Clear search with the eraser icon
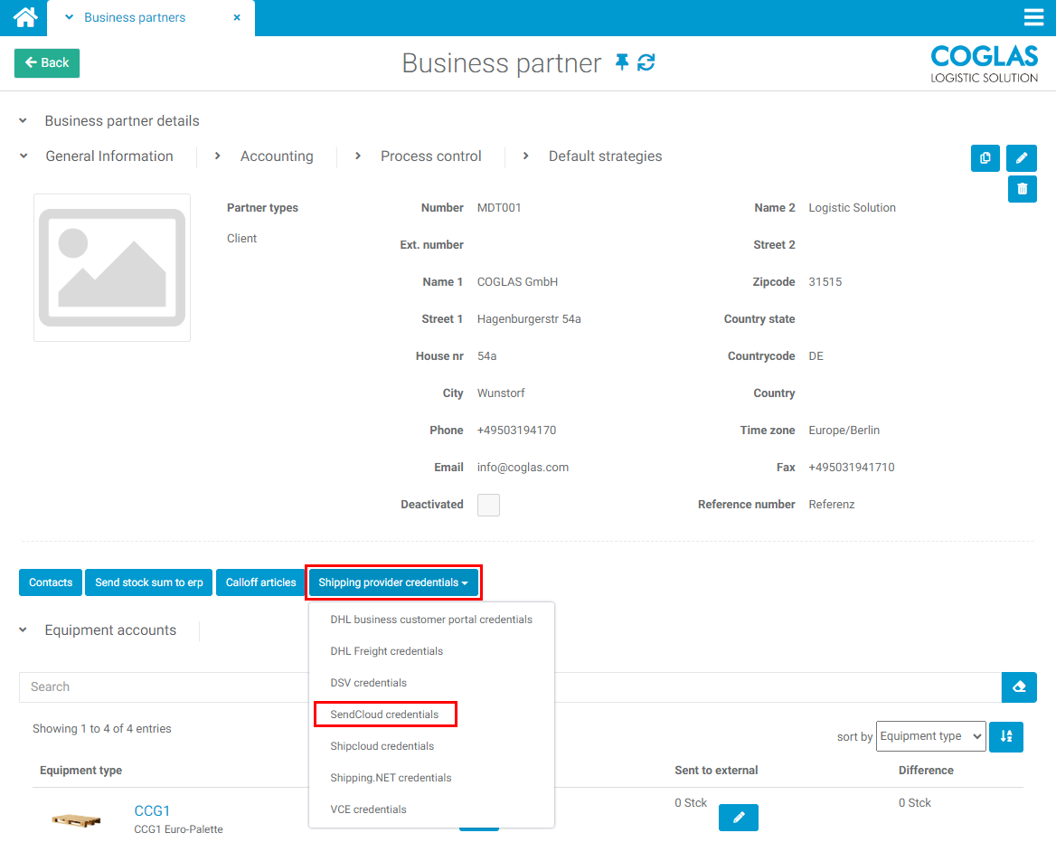The image size is (1056, 852). (1019, 687)
